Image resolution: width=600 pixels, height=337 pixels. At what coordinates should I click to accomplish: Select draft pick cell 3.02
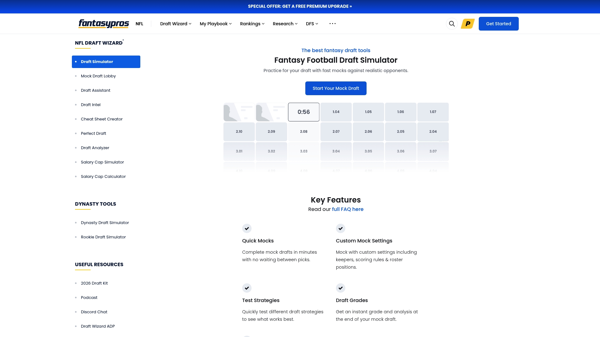coord(271,151)
